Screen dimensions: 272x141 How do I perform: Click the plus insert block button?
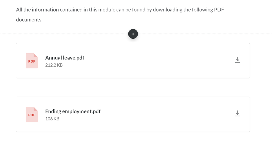pos(133,34)
